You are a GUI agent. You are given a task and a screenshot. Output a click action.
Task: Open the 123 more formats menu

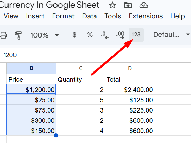[136, 35]
